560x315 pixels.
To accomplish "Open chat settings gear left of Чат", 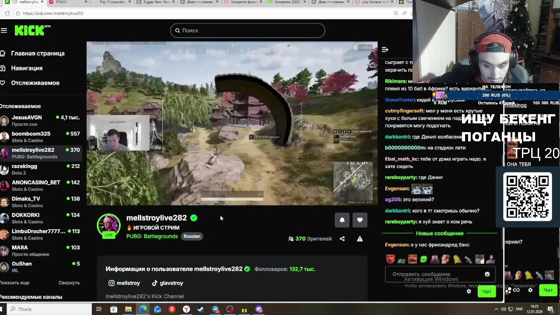I will click(x=469, y=291).
